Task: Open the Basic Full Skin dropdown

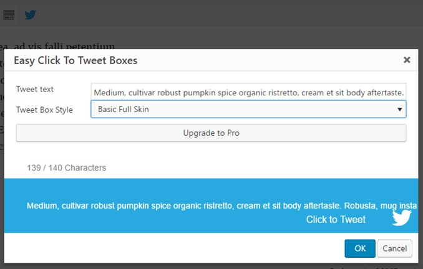Action: pyautogui.click(x=248, y=109)
